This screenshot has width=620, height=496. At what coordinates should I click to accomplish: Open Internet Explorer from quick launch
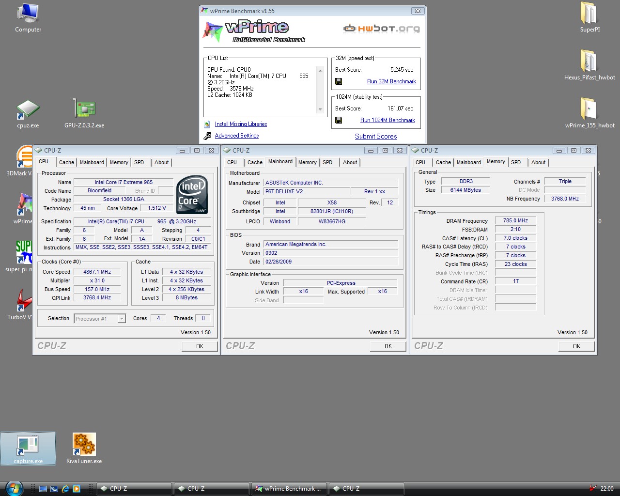click(x=65, y=489)
